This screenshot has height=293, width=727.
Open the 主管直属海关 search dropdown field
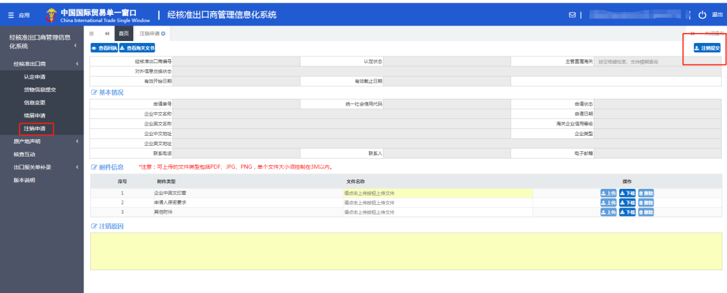tap(657, 61)
